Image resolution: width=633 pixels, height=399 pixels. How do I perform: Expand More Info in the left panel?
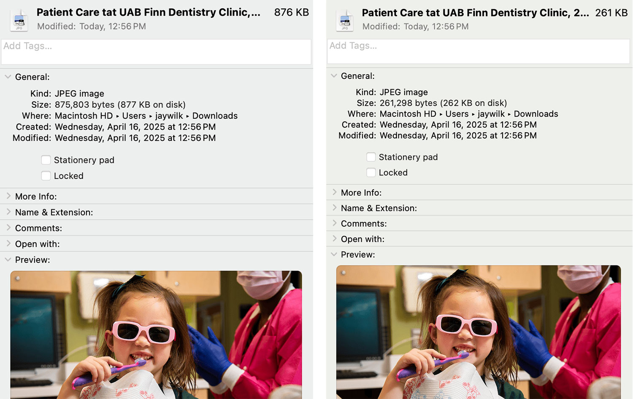8,196
